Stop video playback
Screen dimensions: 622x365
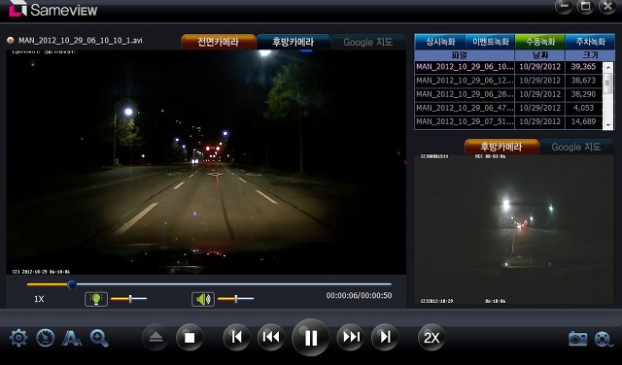190,337
